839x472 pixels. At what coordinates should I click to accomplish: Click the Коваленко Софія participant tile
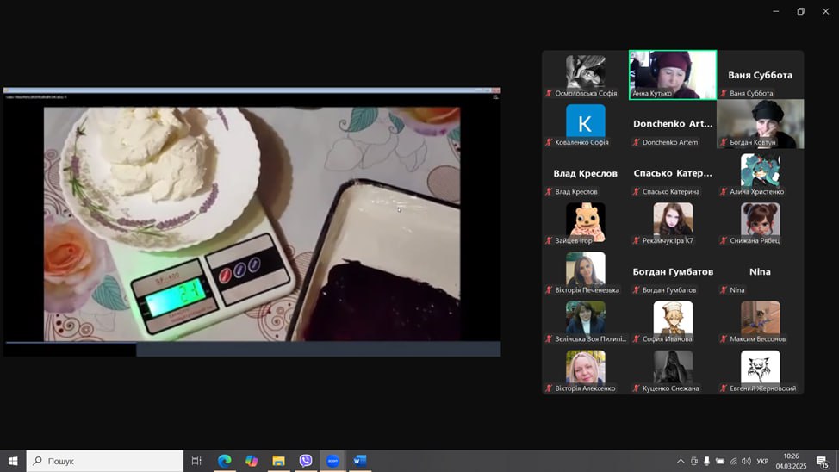(585, 124)
